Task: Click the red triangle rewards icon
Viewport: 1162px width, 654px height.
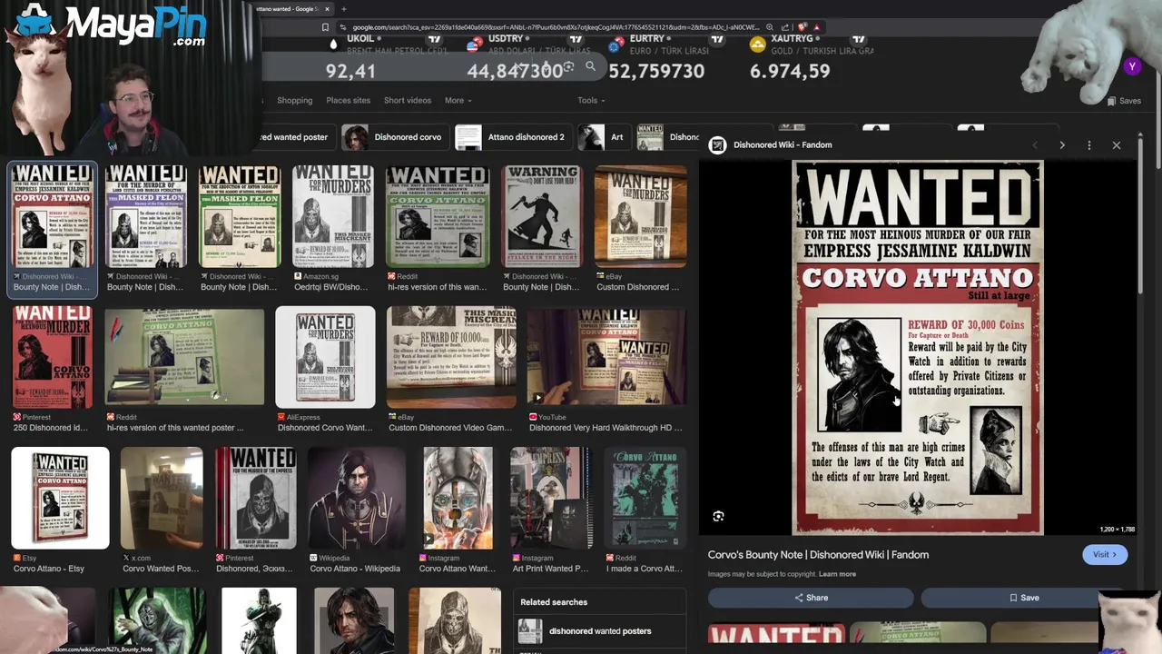Action: [x=816, y=27]
